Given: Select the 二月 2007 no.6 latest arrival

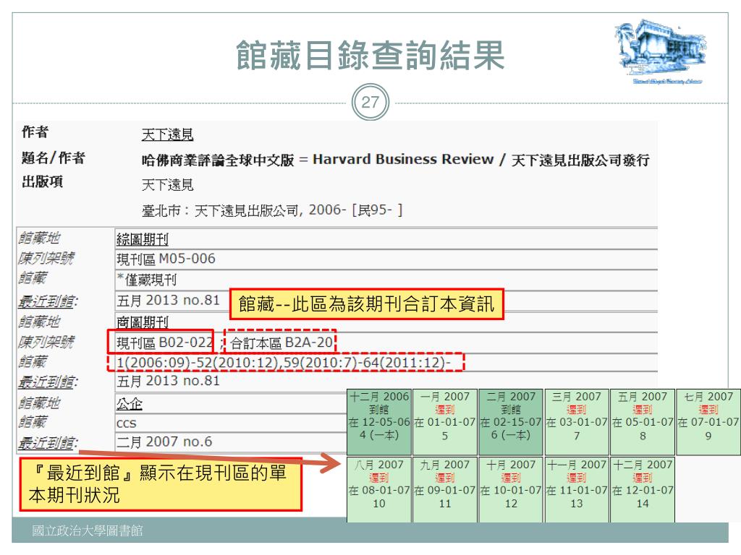Looking at the screenshot, I should (164, 442).
